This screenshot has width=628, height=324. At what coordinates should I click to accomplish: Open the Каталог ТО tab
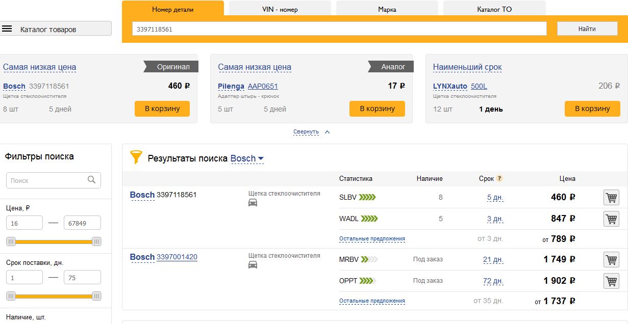(x=494, y=9)
